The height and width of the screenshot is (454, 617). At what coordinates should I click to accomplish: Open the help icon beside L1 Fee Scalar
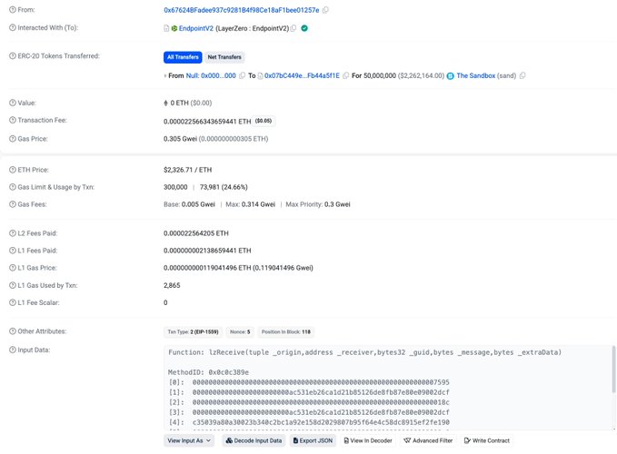[13, 302]
